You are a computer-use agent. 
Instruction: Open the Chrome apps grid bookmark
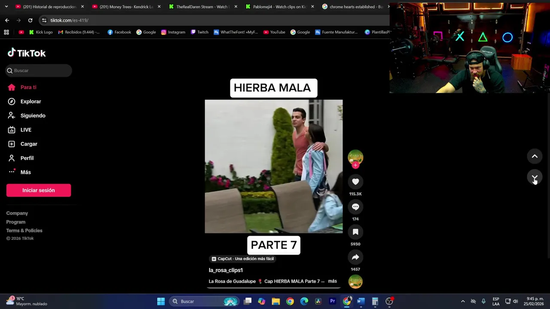point(6,32)
